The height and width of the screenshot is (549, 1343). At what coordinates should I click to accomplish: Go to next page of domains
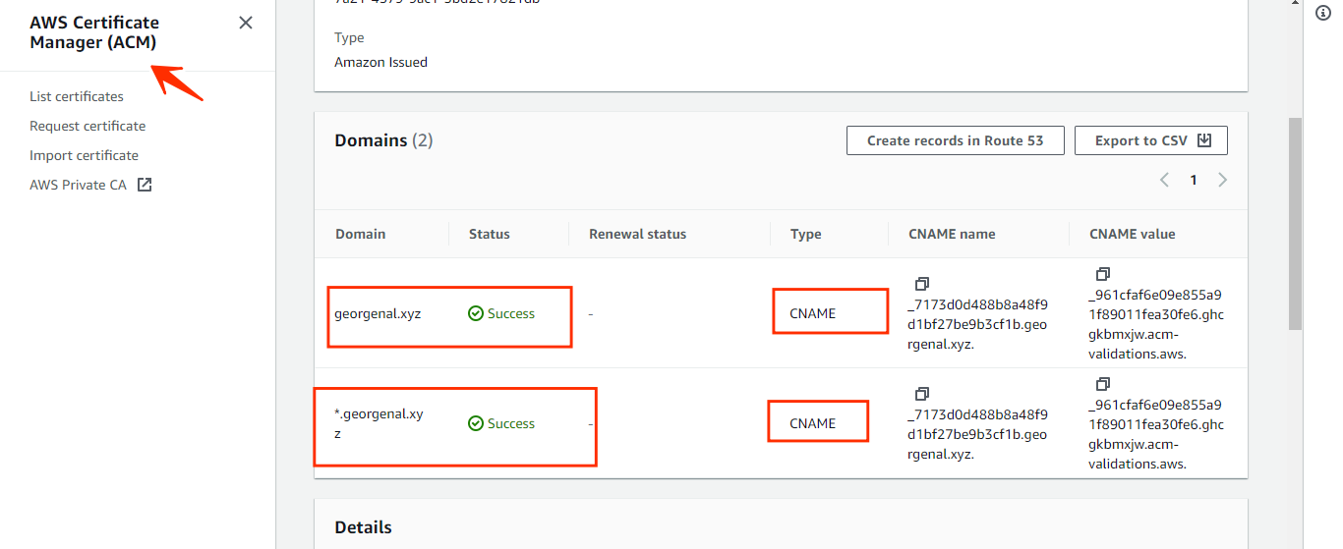[1223, 180]
